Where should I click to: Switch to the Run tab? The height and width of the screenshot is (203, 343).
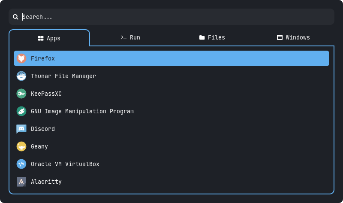[130, 37]
